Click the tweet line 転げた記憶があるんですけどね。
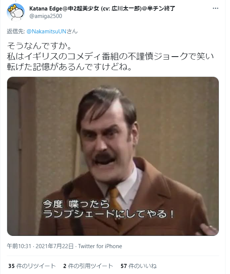 tap(69, 67)
